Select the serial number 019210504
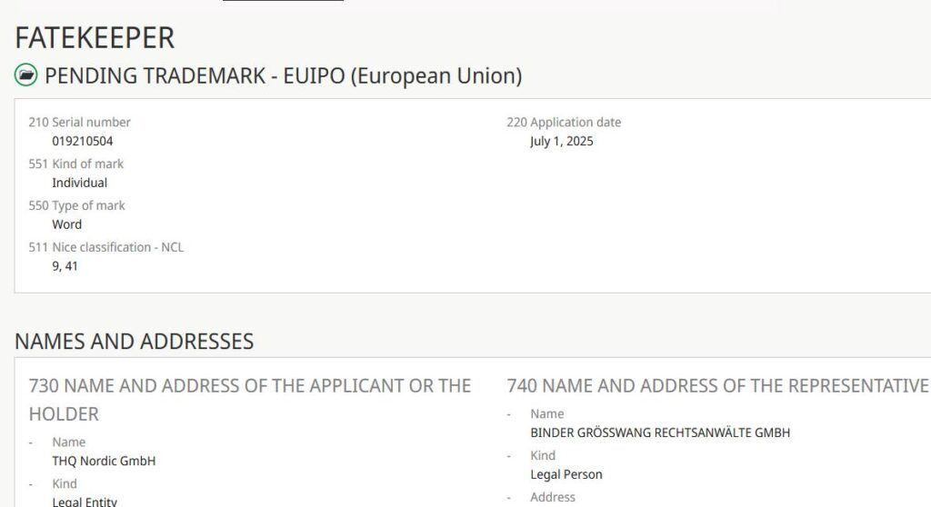The height and width of the screenshot is (507, 931). [x=83, y=141]
